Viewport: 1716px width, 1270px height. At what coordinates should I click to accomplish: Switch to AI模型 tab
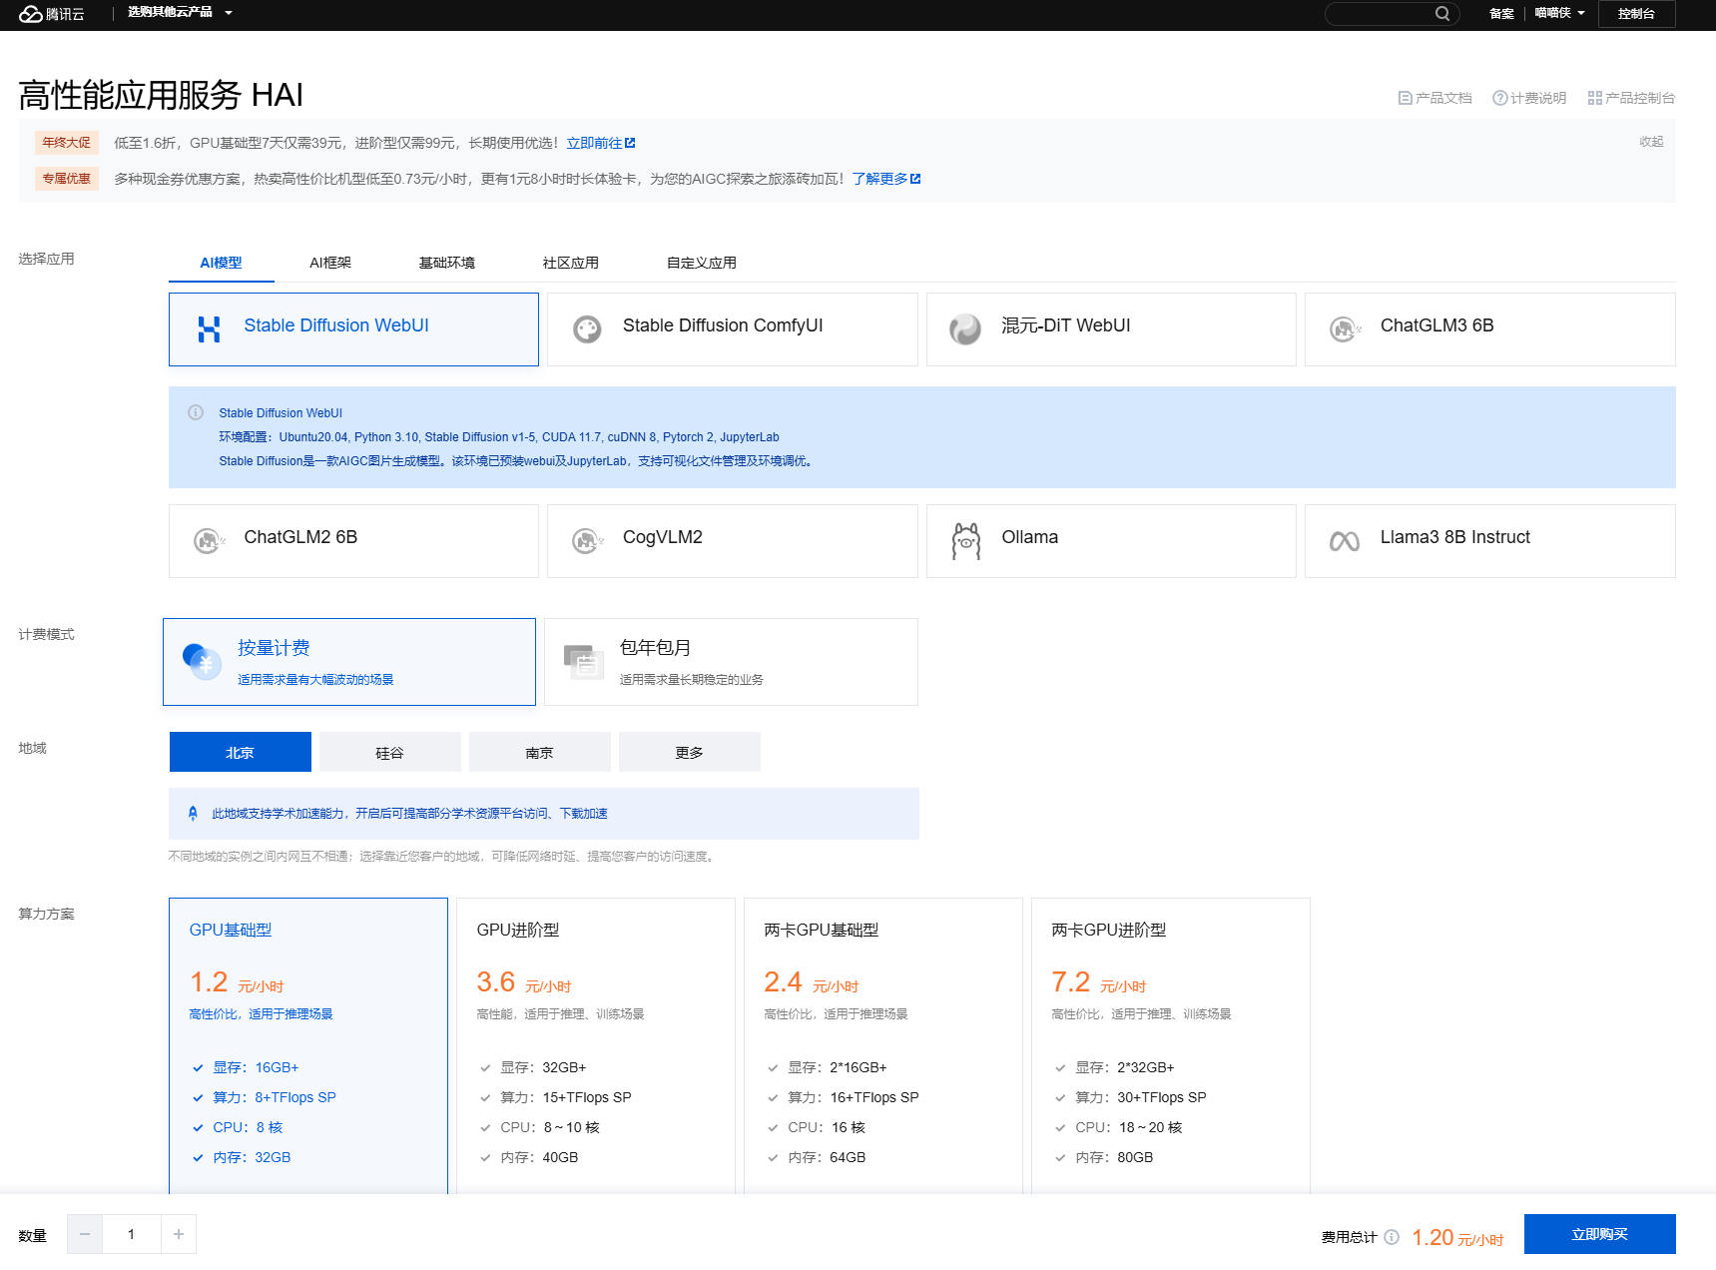221,263
